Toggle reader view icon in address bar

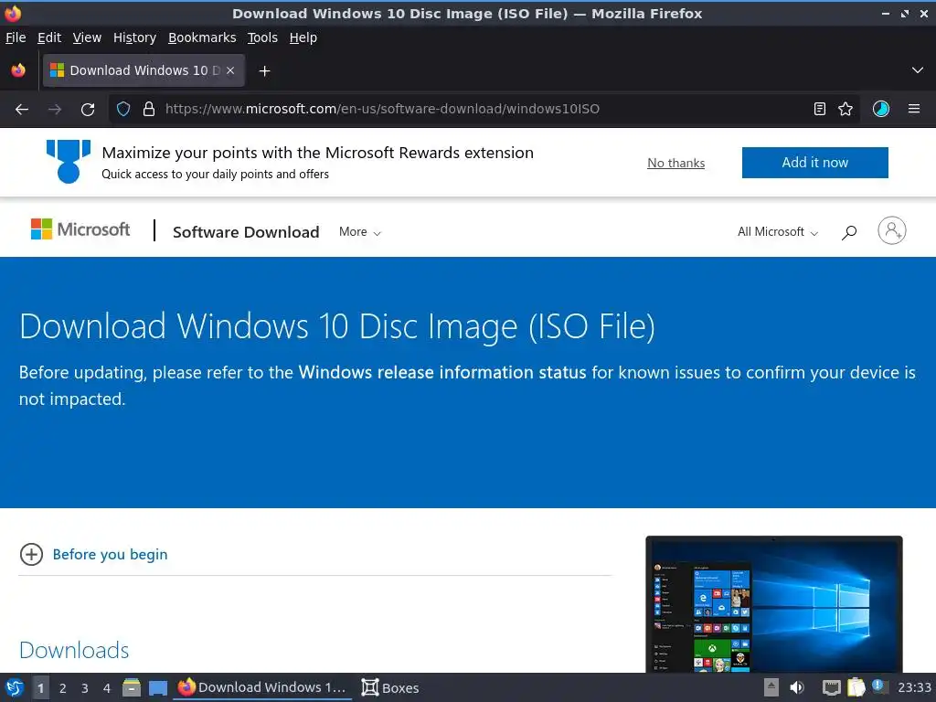point(820,109)
